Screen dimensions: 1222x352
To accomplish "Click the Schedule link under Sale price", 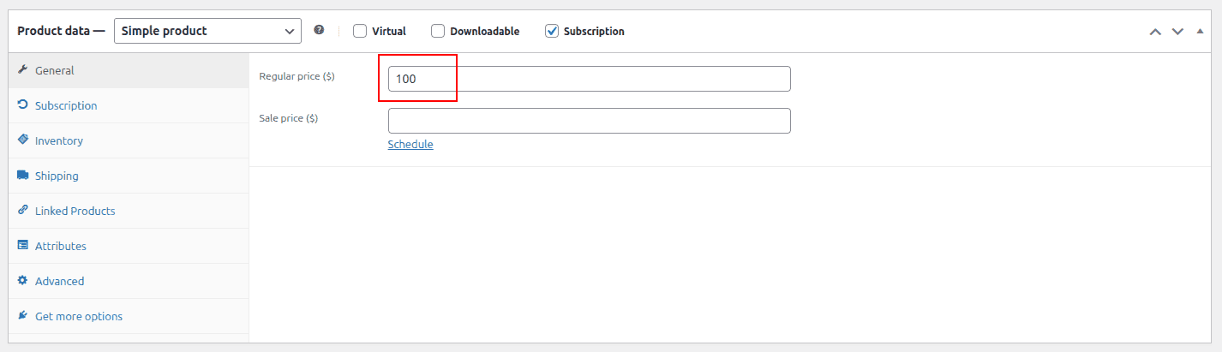I will tap(410, 144).
